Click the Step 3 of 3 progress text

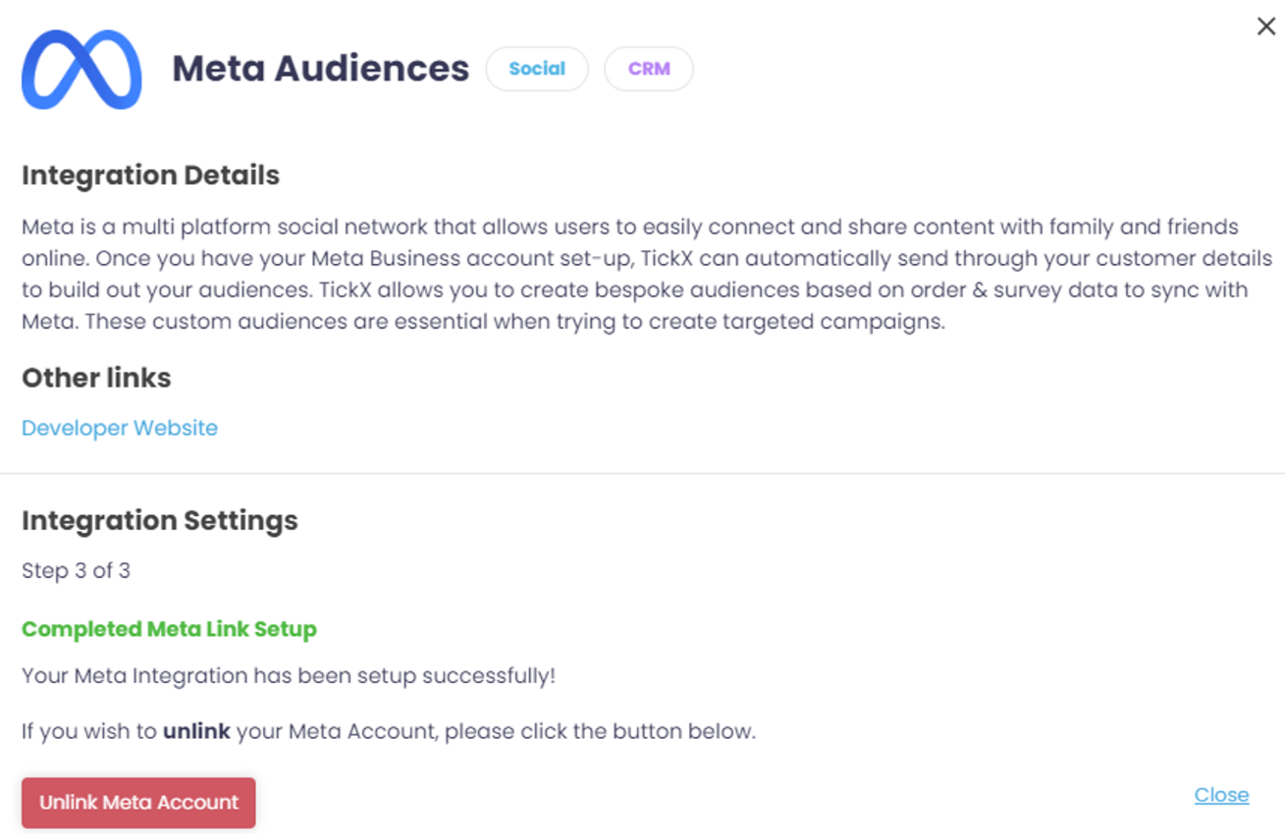[x=76, y=571]
